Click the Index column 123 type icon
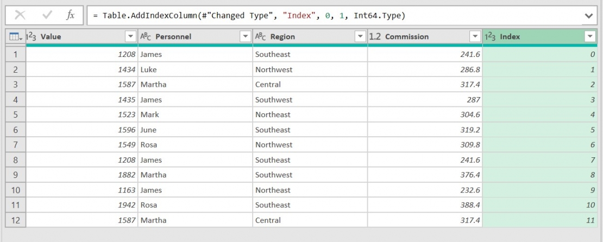Screen dimensions: 603x242 tap(490, 36)
